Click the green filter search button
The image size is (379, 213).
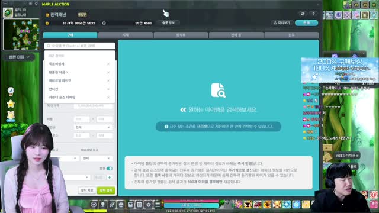pyautogui.click(x=106, y=191)
